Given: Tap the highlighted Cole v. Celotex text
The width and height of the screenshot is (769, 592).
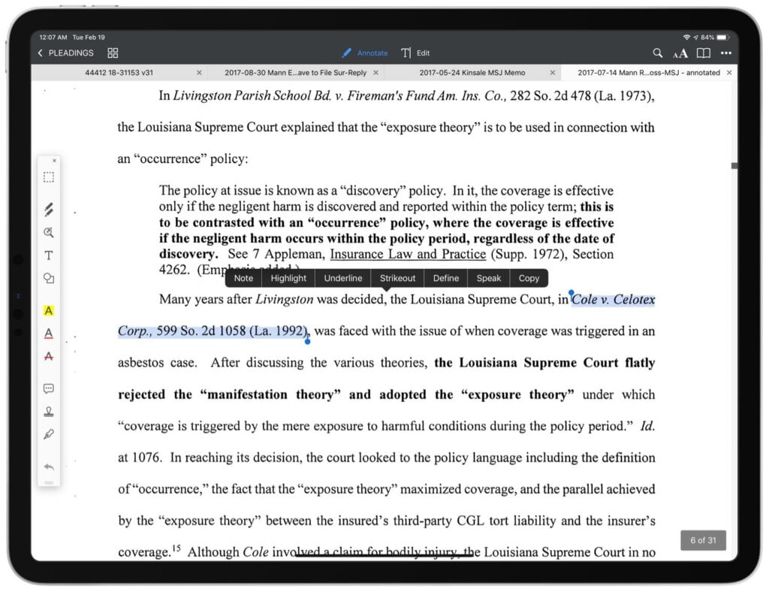Looking at the screenshot, I should coord(613,299).
